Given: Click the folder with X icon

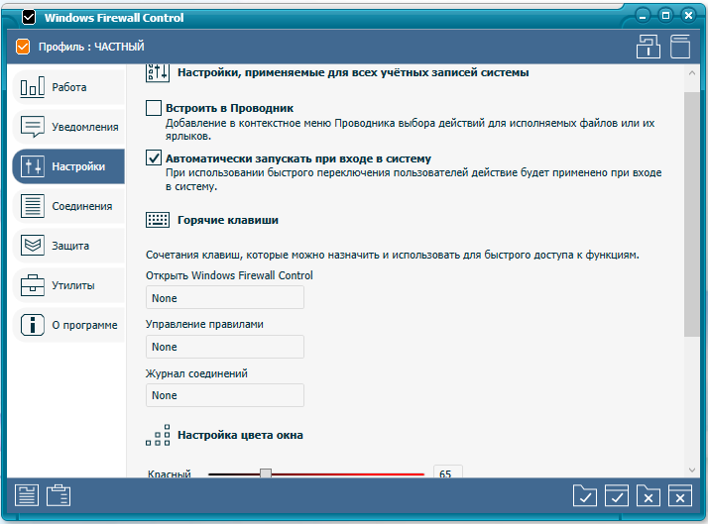Looking at the screenshot, I should [648, 495].
